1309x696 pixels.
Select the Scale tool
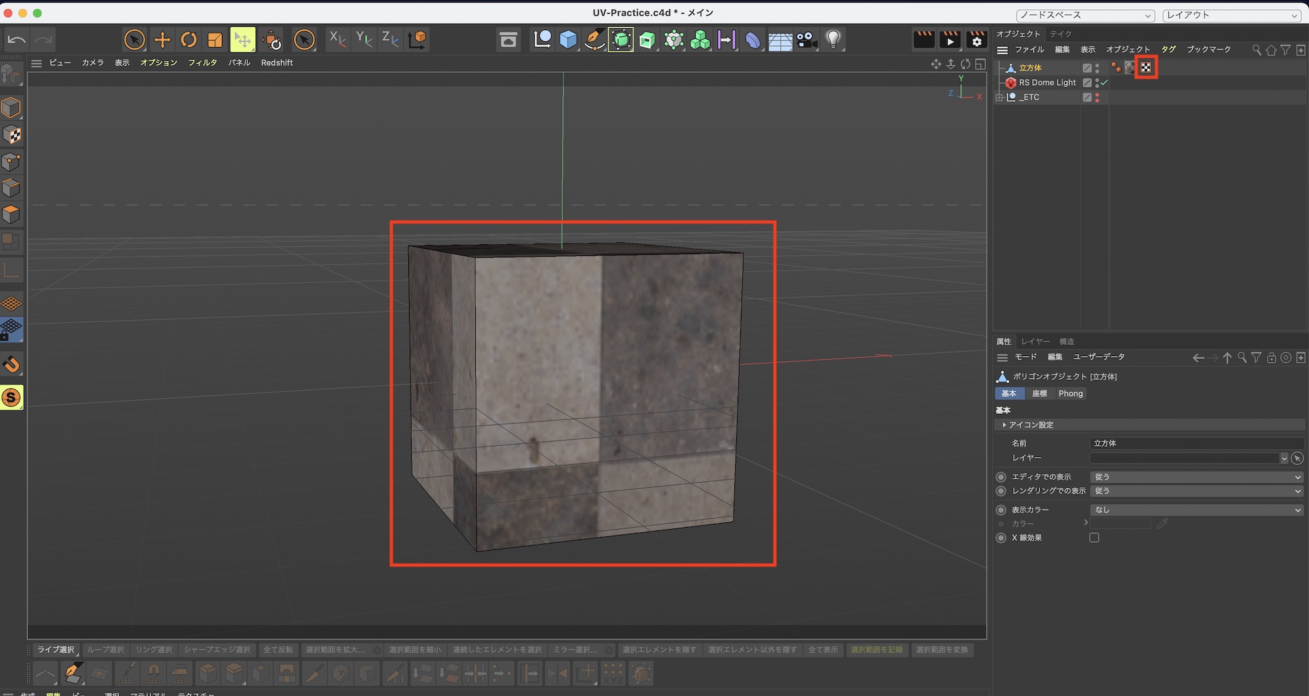pos(215,40)
